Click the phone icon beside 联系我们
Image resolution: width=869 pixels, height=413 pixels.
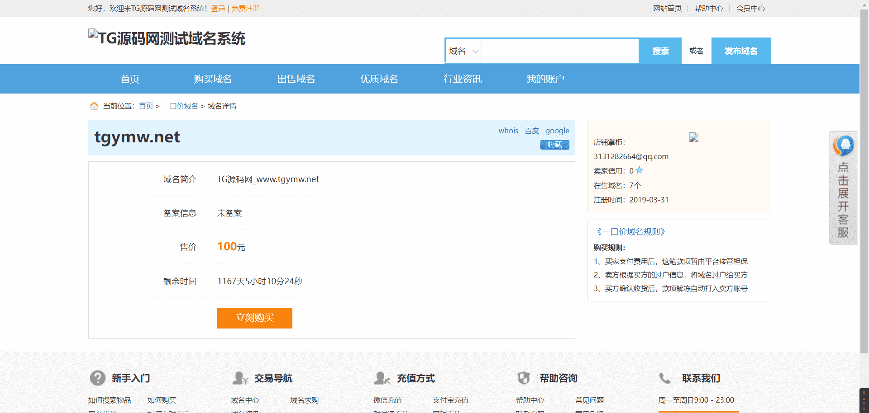coord(664,378)
